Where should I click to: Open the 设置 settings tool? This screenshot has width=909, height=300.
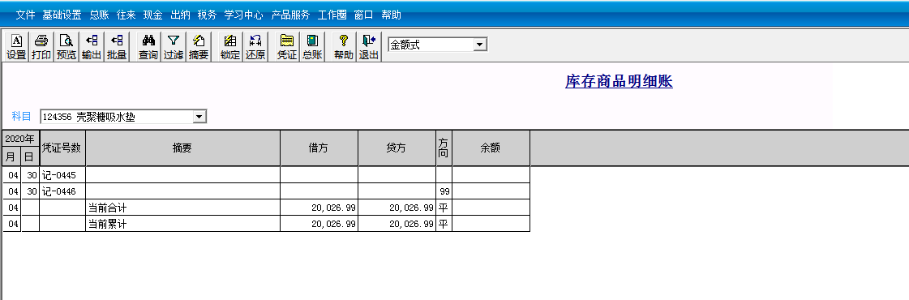point(16,47)
